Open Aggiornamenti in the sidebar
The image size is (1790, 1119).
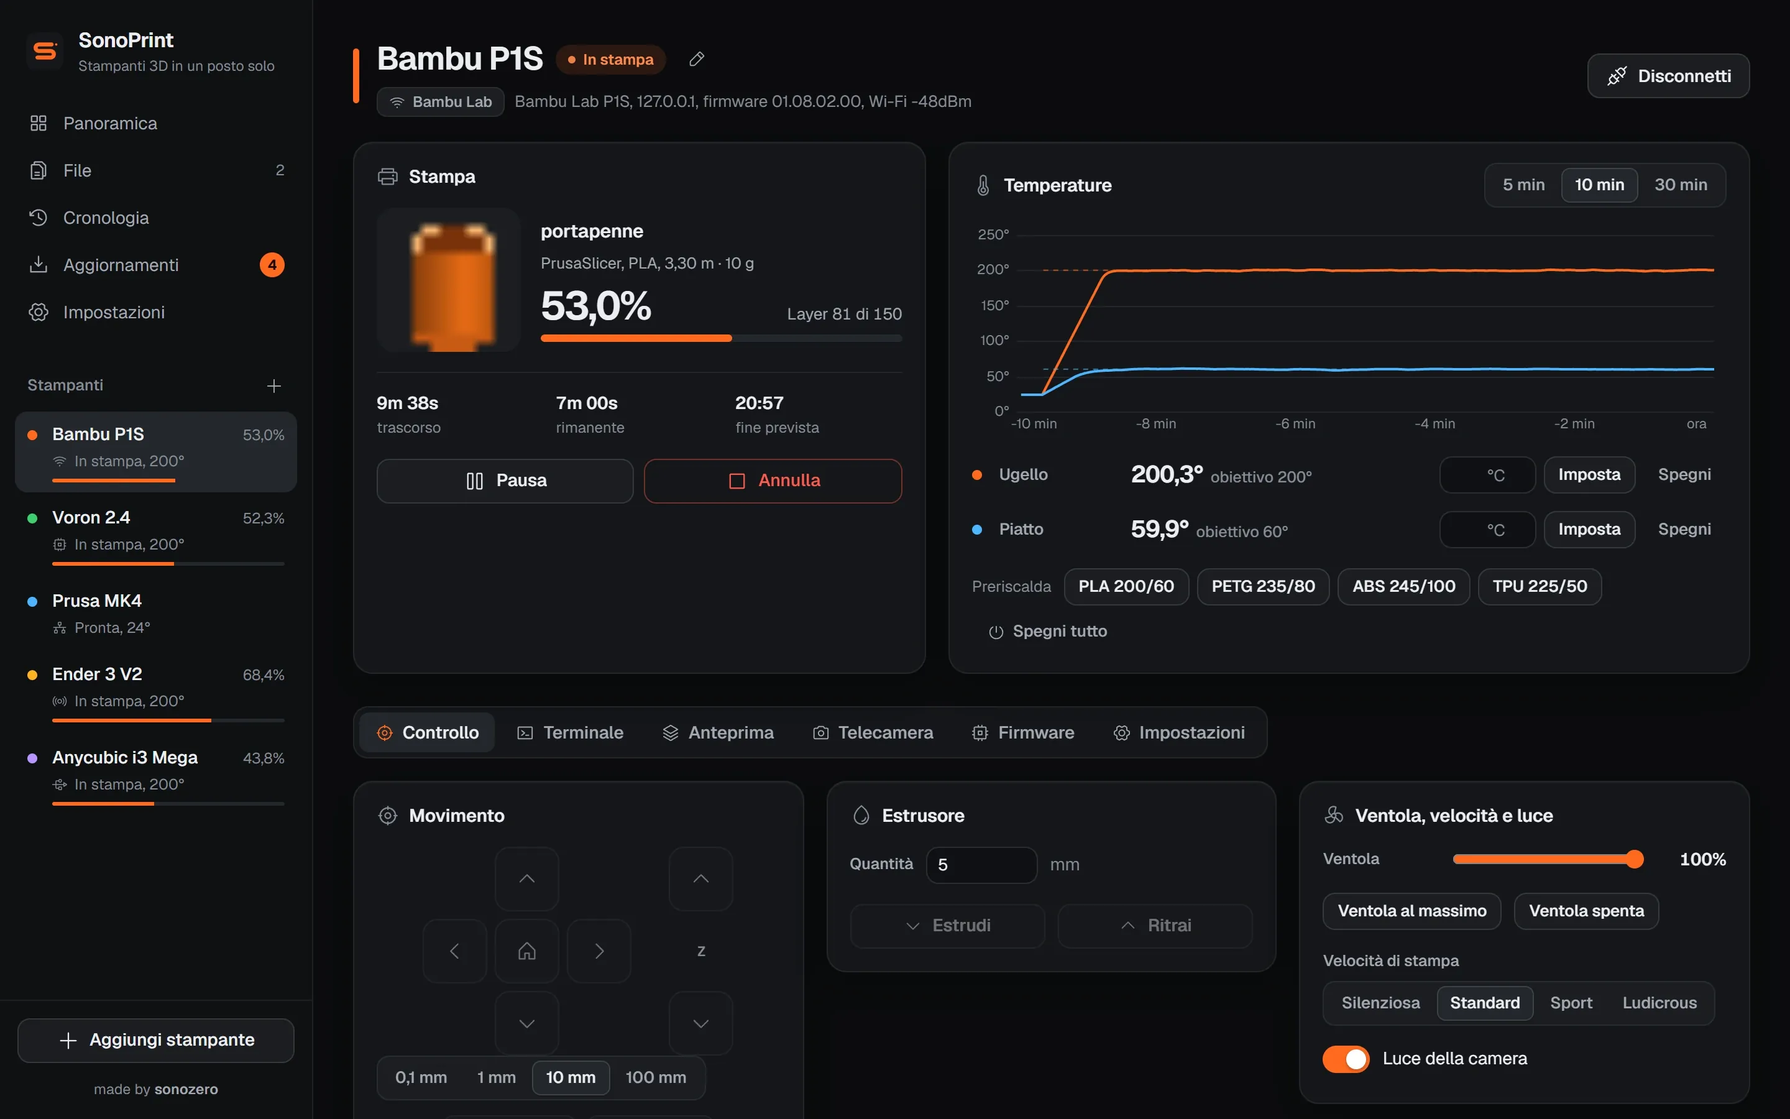coord(156,265)
